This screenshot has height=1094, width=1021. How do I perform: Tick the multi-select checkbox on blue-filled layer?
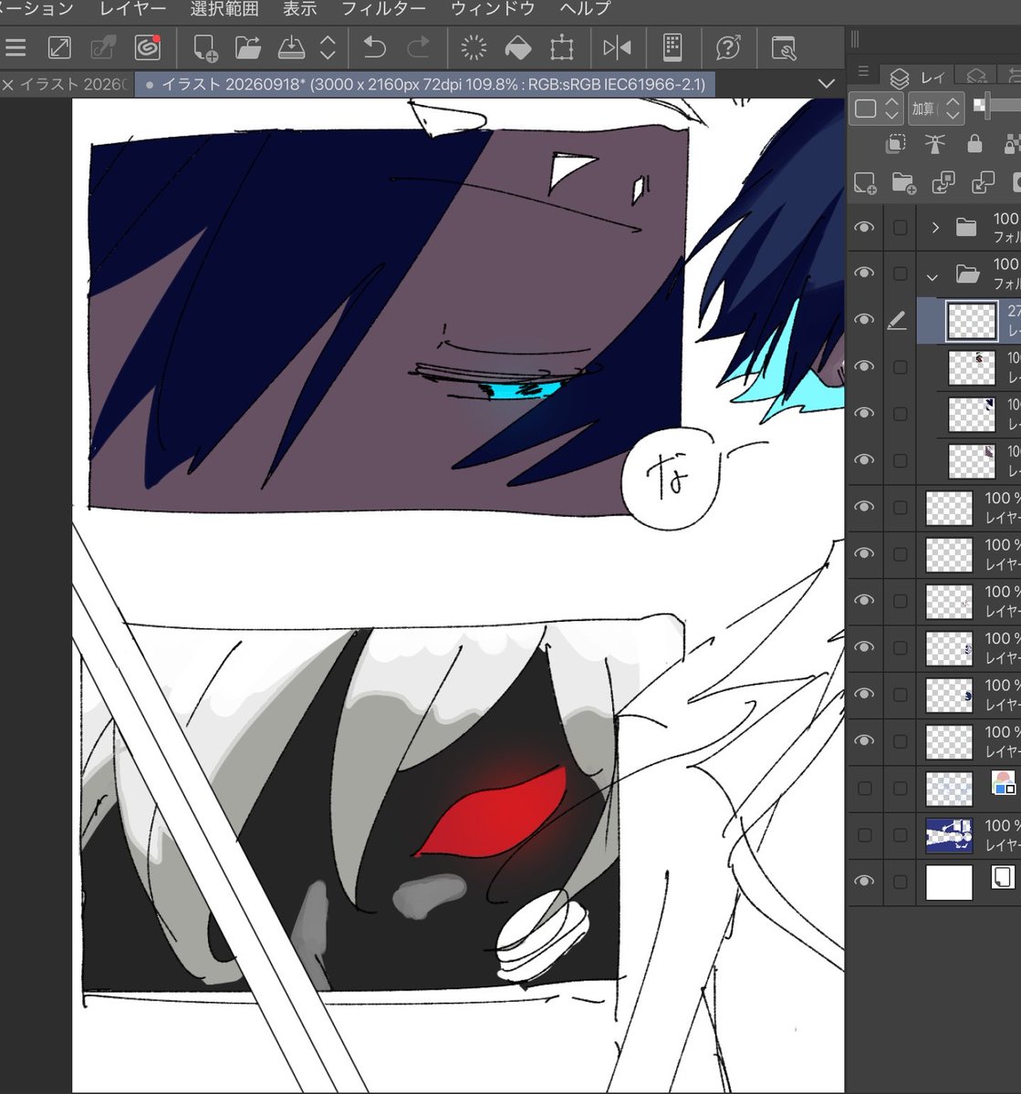coord(900,835)
